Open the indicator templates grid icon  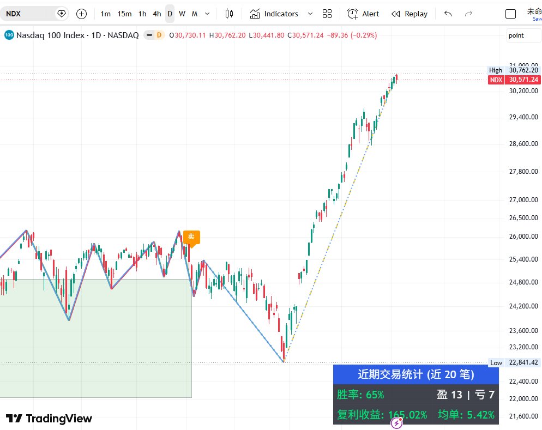point(327,14)
